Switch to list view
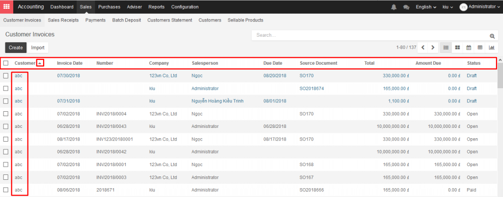Image resolution: width=503 pixels, height=197 pixels. click(446, 48)
